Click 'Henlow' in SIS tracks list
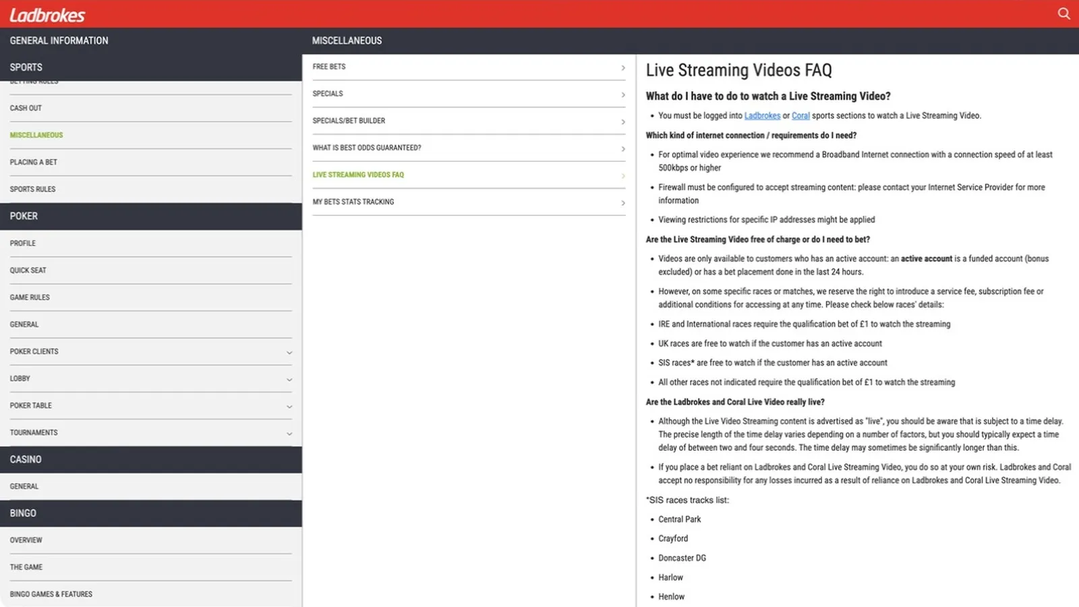Image resolution: width=1079 pixels, height=607 pixels. coord(671,596)
